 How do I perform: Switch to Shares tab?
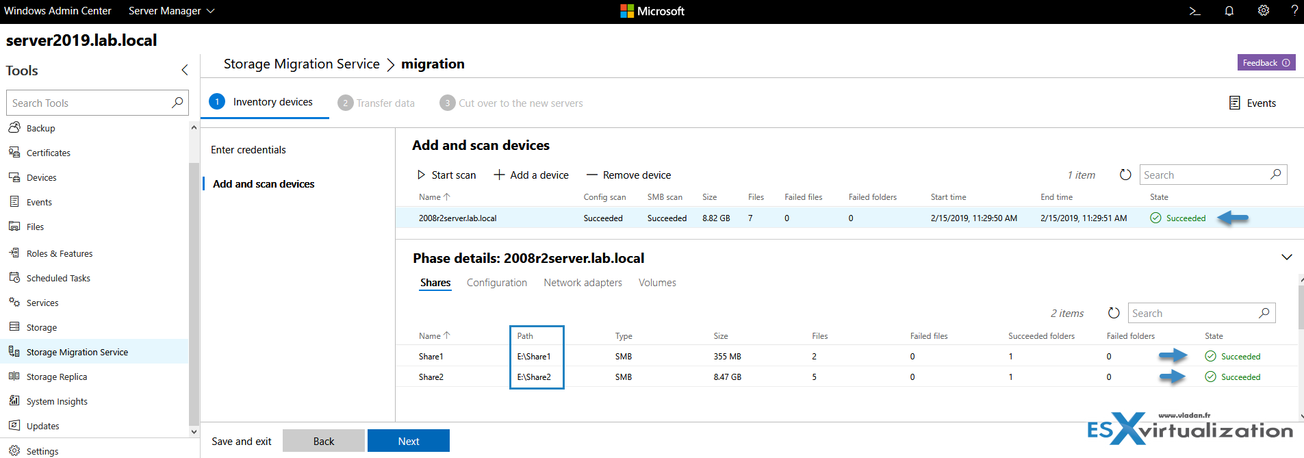[x=435, y=283]
